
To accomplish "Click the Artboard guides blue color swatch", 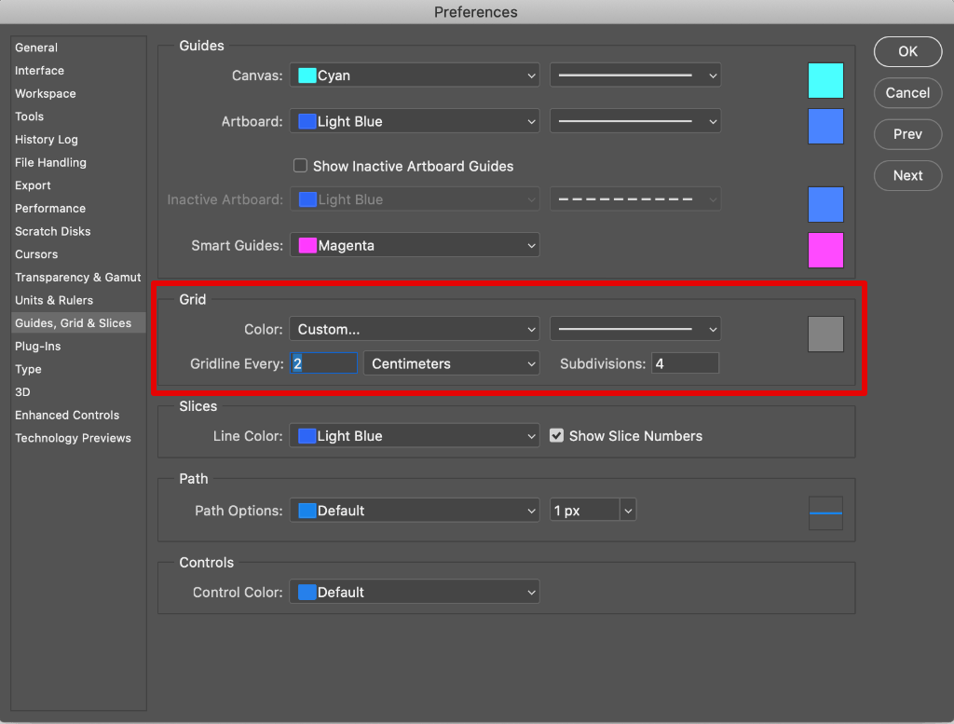I will click(825, 127).
